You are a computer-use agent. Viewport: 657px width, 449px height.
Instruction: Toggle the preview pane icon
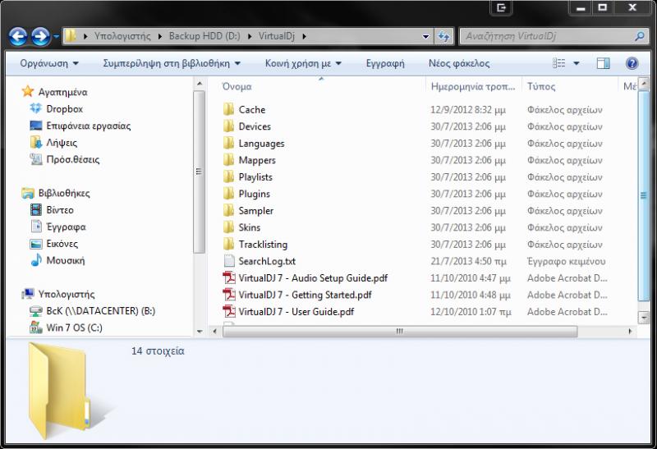[x=603, y=63]
